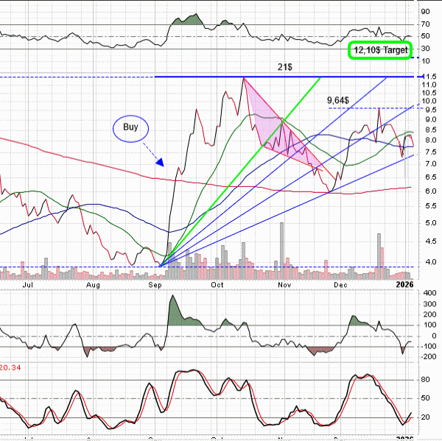Click the Dec label below the volume bars
442x441 pixels.
tap(342, 283)
